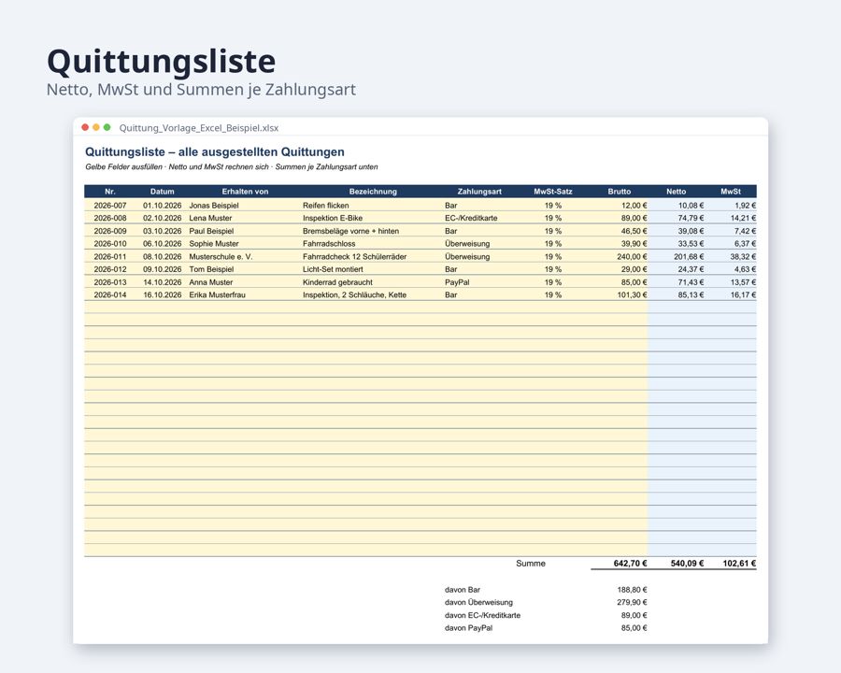Click the 'Bezeichnung' column header
This screenshot has width=841, height=673.
pyautogui.click(x=373, y=192)
